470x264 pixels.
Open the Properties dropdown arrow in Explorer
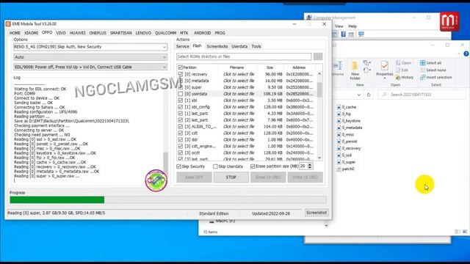click(385, 78)
